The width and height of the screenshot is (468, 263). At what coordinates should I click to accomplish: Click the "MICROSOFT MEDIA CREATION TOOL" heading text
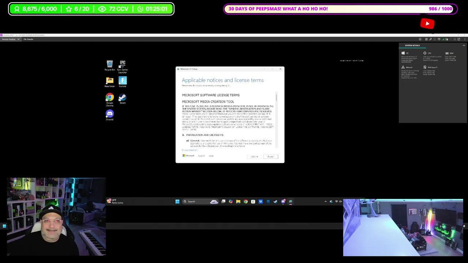coord(208,102)
